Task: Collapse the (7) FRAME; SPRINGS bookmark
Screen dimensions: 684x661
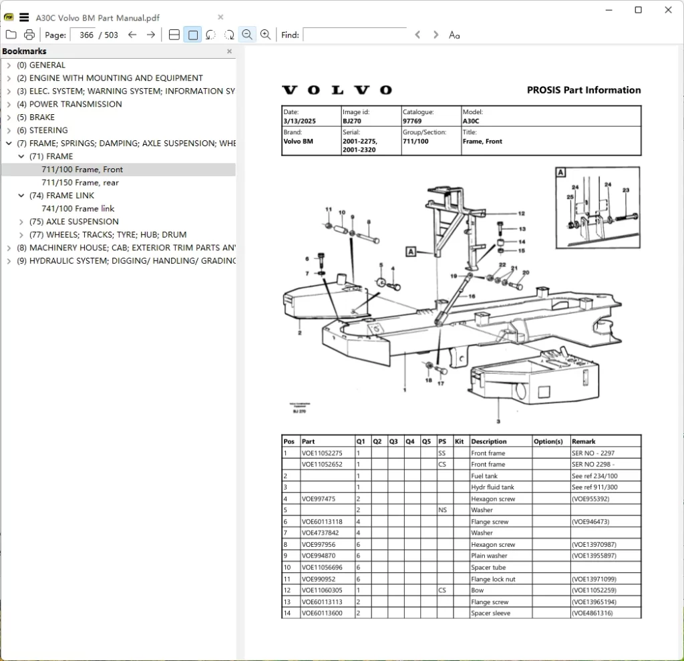Action: 9,143
